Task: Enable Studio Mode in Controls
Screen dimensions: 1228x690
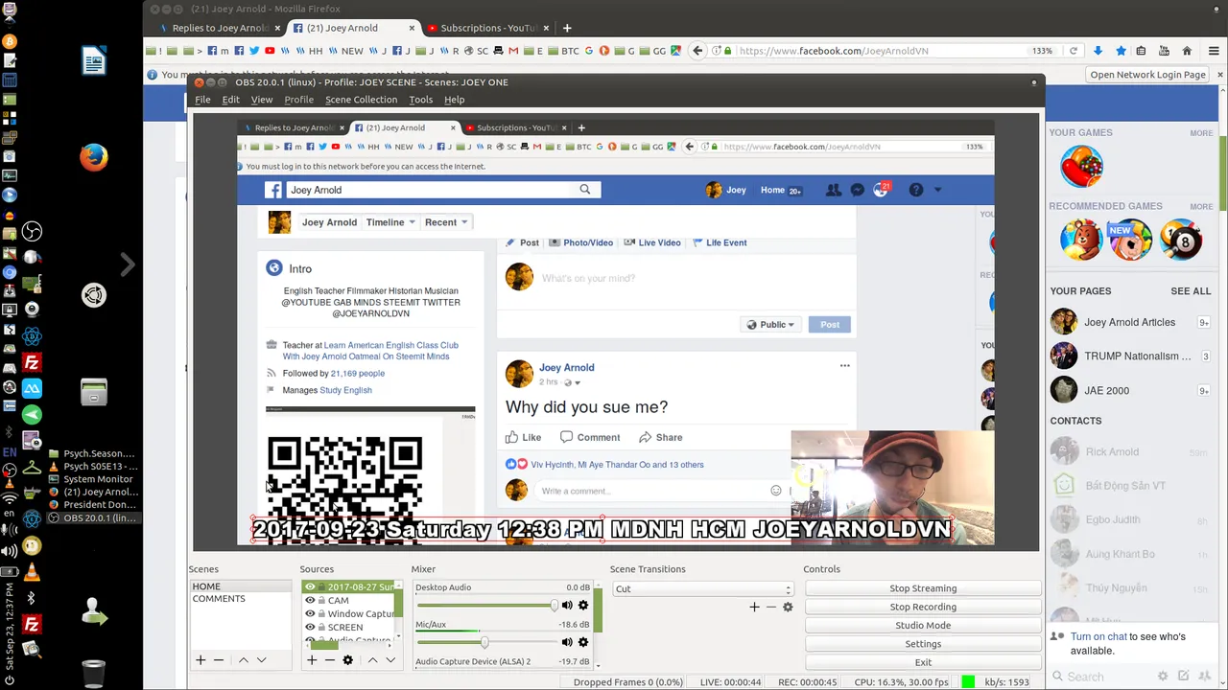Action: point(923,625)
